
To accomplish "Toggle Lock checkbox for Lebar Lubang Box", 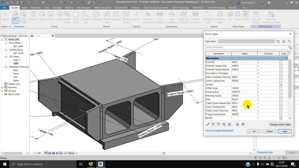I will click(x=281, y=81).
